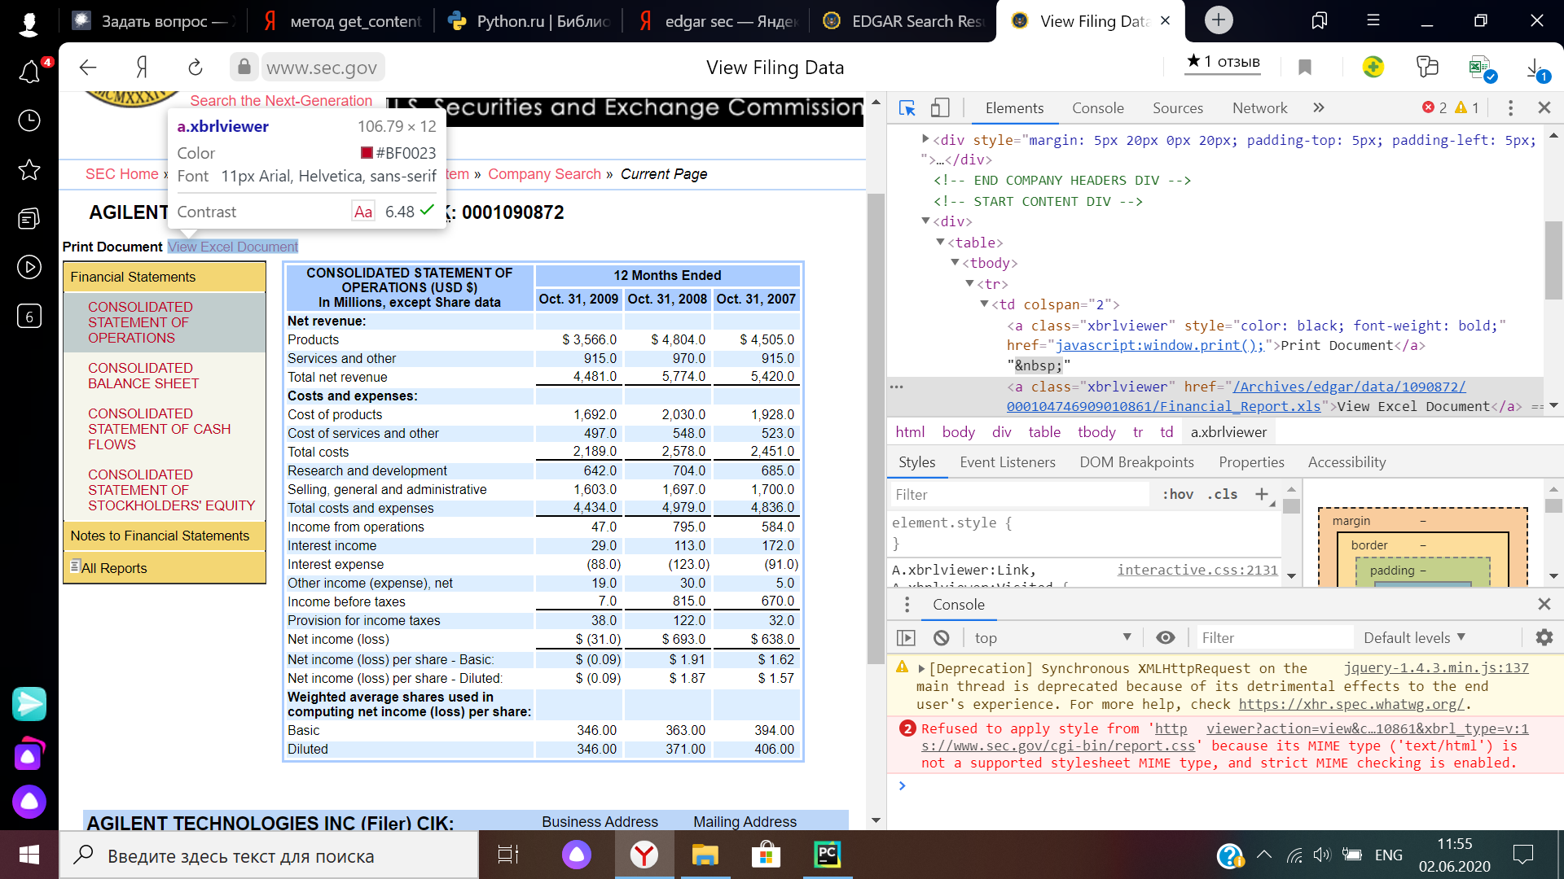Switch to the Console tab in DevTools
1564x879 pixels.
click(1097, 108)
